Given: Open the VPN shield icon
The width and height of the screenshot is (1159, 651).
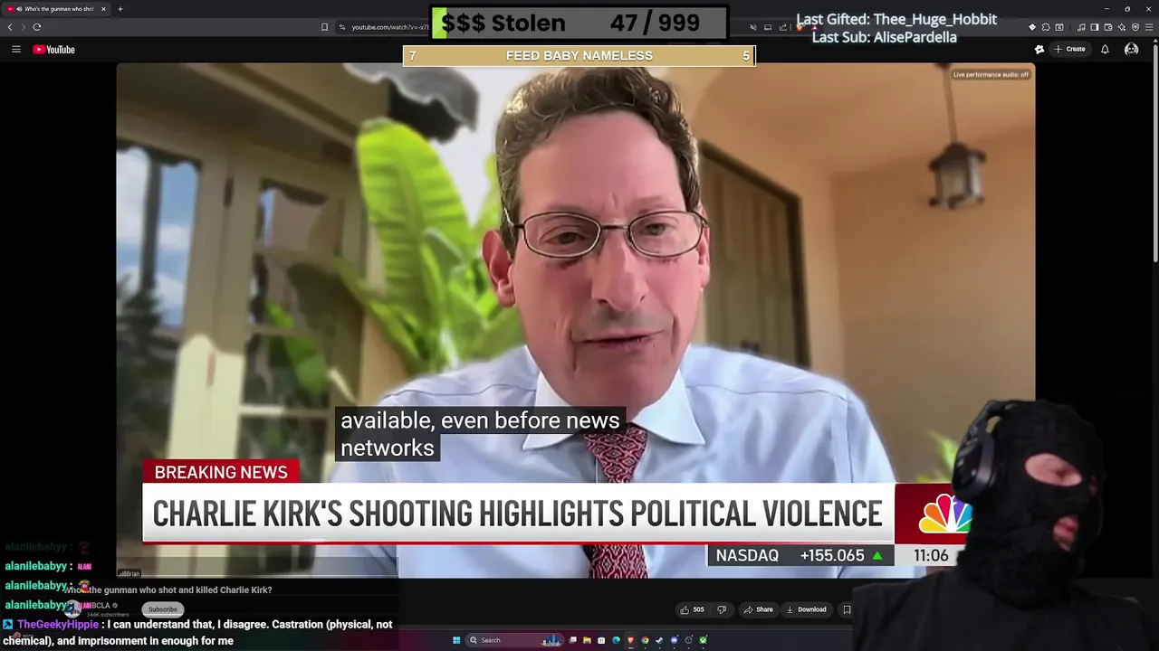Looking at the screenshot, I should (1135, 27).
